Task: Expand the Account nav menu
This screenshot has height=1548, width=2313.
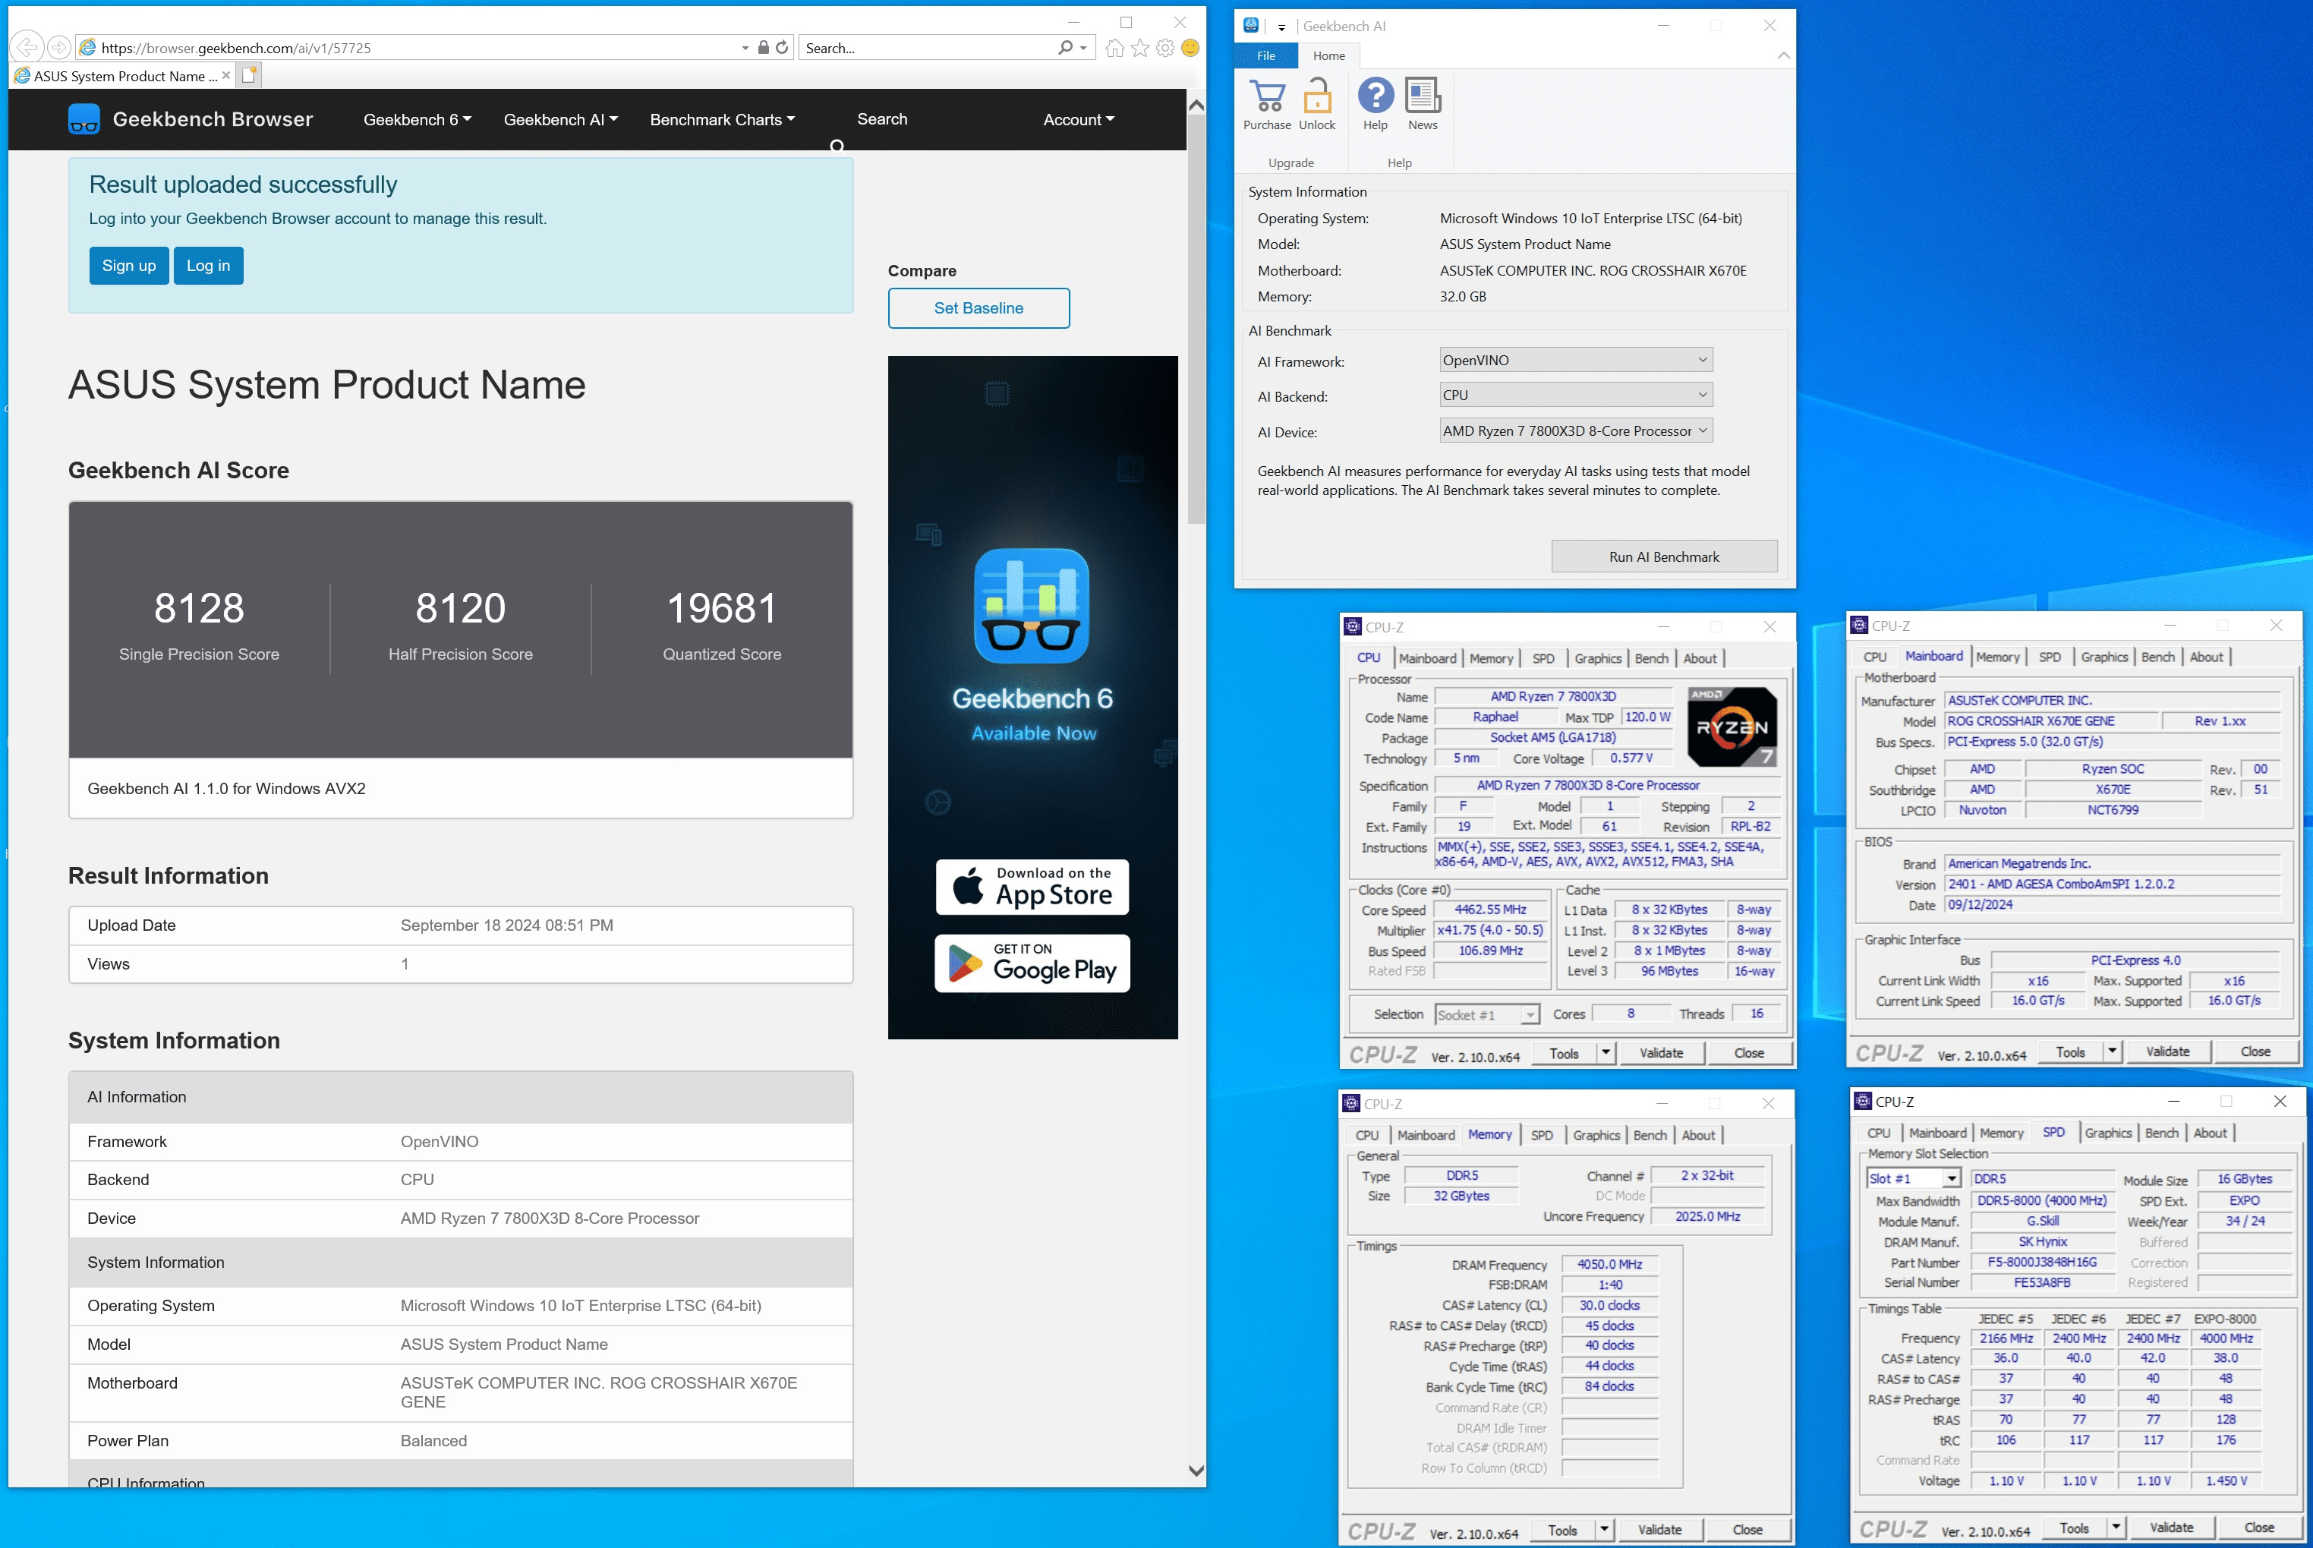Action: (1078, 119)
